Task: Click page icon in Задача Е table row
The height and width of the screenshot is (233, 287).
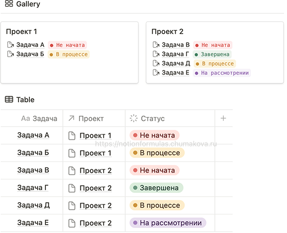Action: (72, 223)
